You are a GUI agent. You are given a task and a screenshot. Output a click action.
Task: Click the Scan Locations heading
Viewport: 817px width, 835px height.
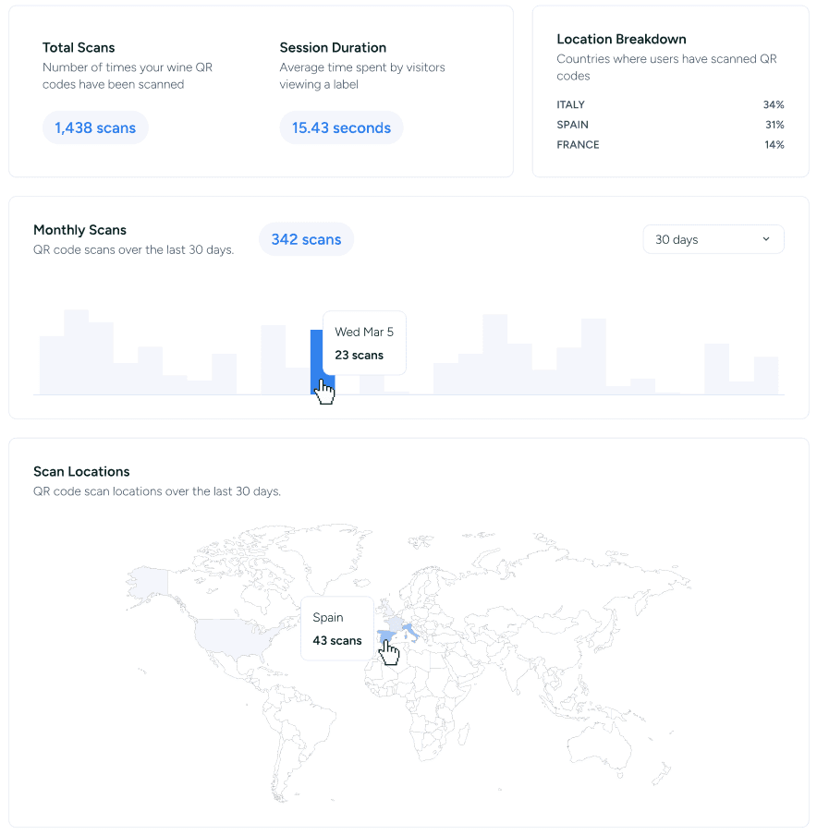tap(81, 471)
